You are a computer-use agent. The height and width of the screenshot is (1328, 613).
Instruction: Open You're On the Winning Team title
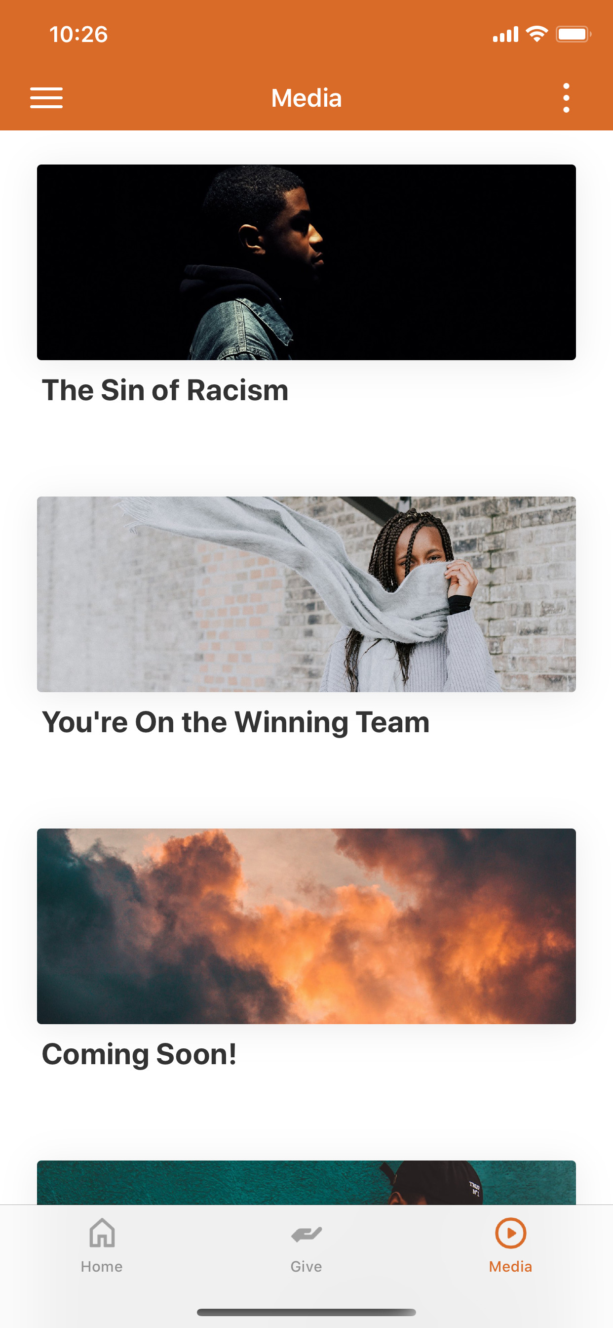236,722
